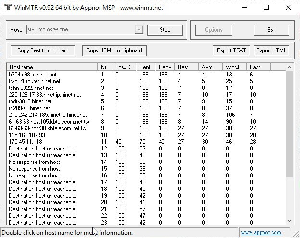This screenshot has height=238, width=300.
Task: Click the Best column header
Action: coord(187,67)
